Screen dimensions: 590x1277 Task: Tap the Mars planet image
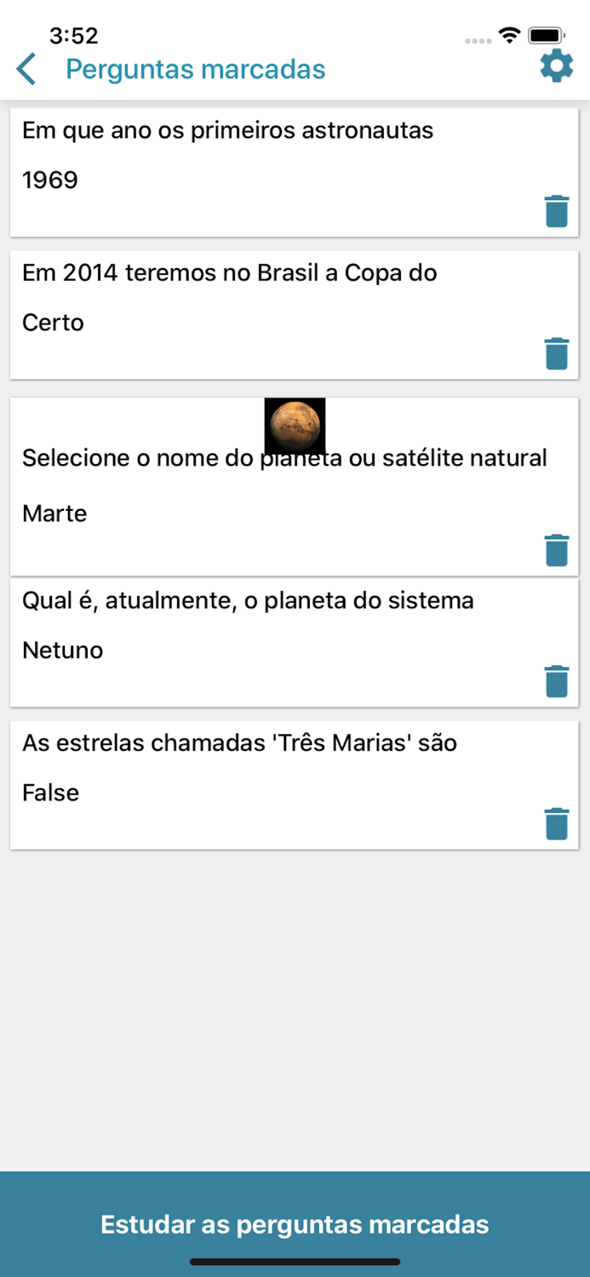[295, 426]
